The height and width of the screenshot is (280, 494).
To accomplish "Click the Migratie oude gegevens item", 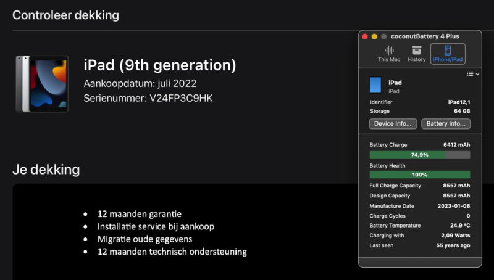I will click(x=144, y=239).
